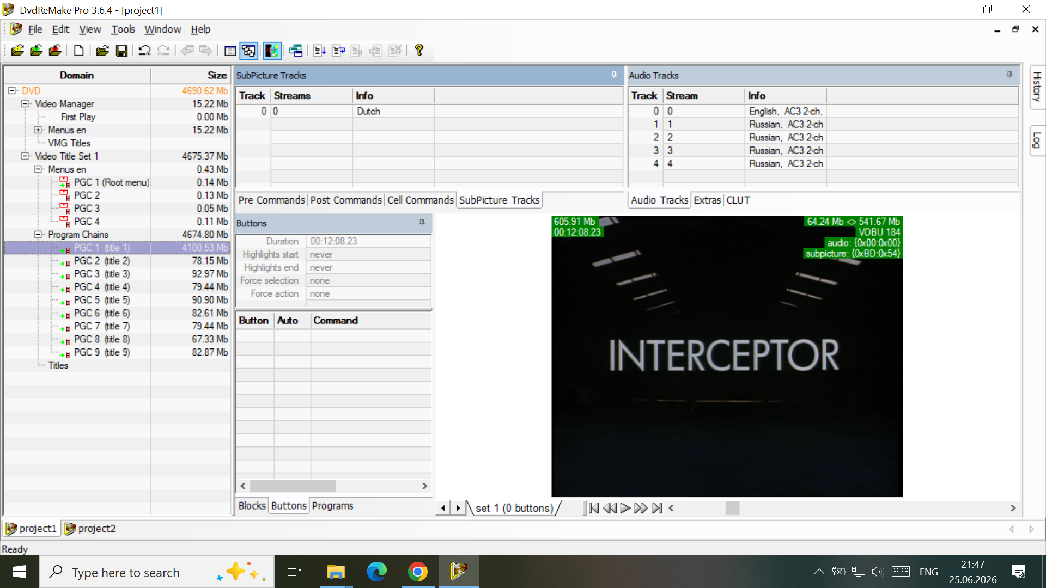Click the preview position slider thumb
1046x588 pixels.
(732, 508)
